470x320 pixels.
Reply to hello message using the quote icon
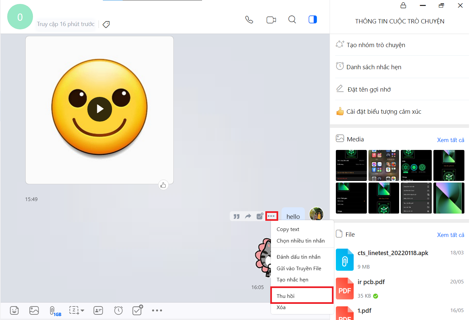click(x=237, y=217)
